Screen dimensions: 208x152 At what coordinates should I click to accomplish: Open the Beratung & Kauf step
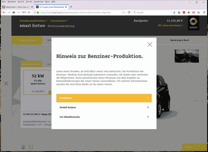point(180,40)
